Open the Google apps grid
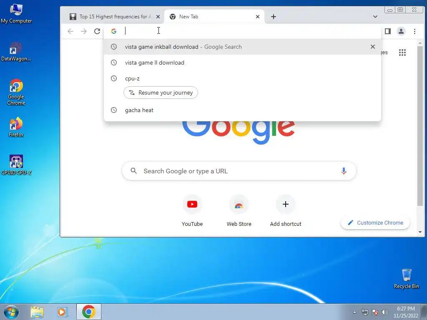 402,52
